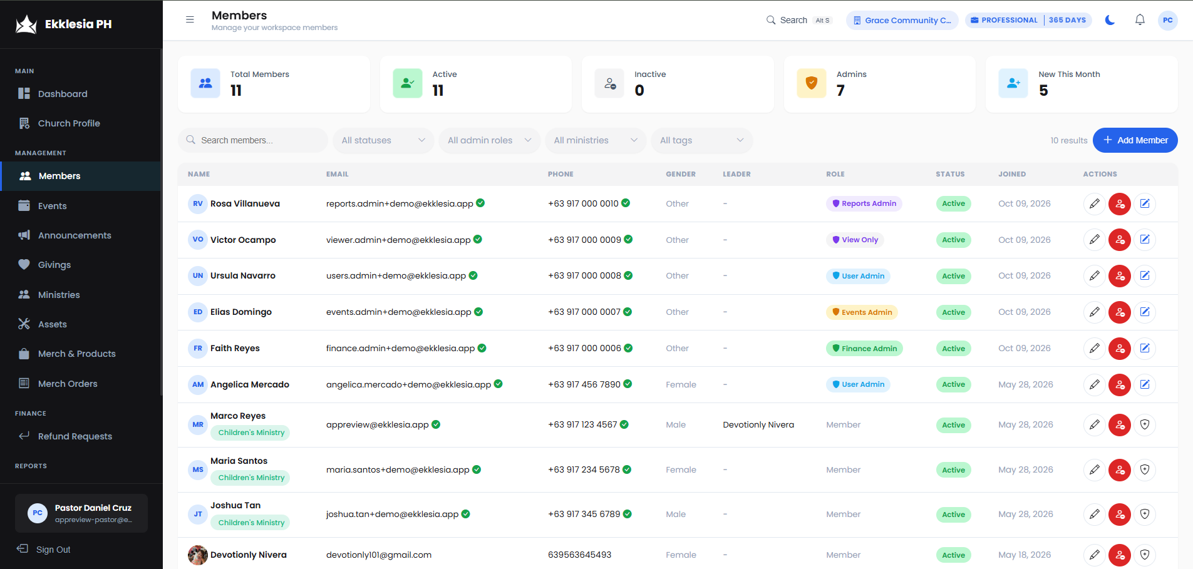The width and height of the screenshot is (1193, 569).
Task: Open the All ministries filter dropdown
Action: 596,140
